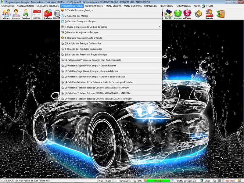Open the OS/ORÇAMENTO menu
Image resolution: width=244 pixels, height=183 pixels.
coord(94,6)
